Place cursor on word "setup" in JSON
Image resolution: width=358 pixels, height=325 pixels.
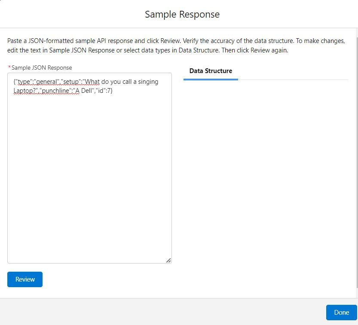pos(71,82)
